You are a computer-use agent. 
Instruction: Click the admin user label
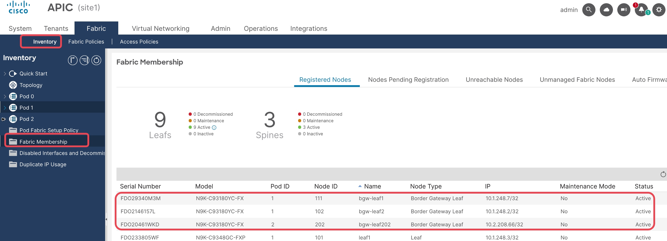tap(569, 10)
